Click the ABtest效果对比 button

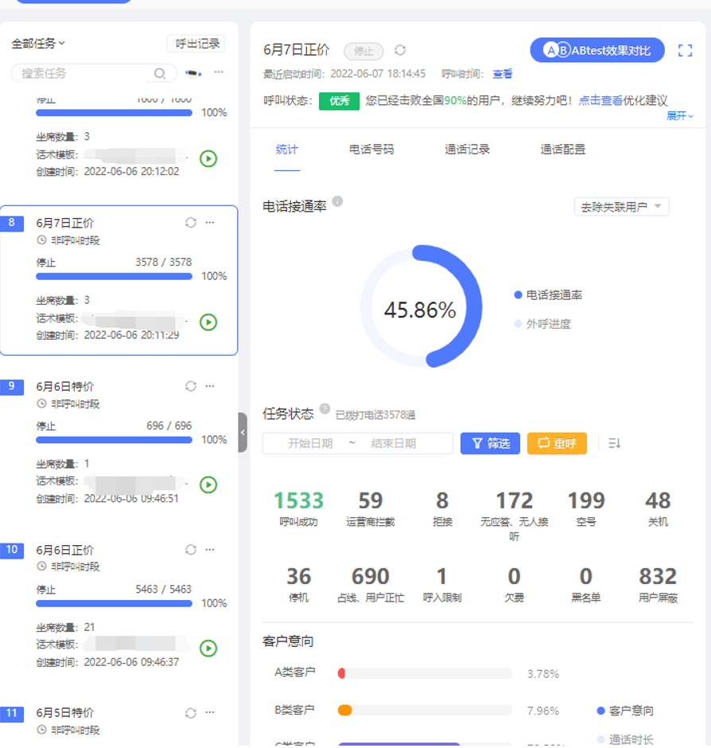[597, 50]
